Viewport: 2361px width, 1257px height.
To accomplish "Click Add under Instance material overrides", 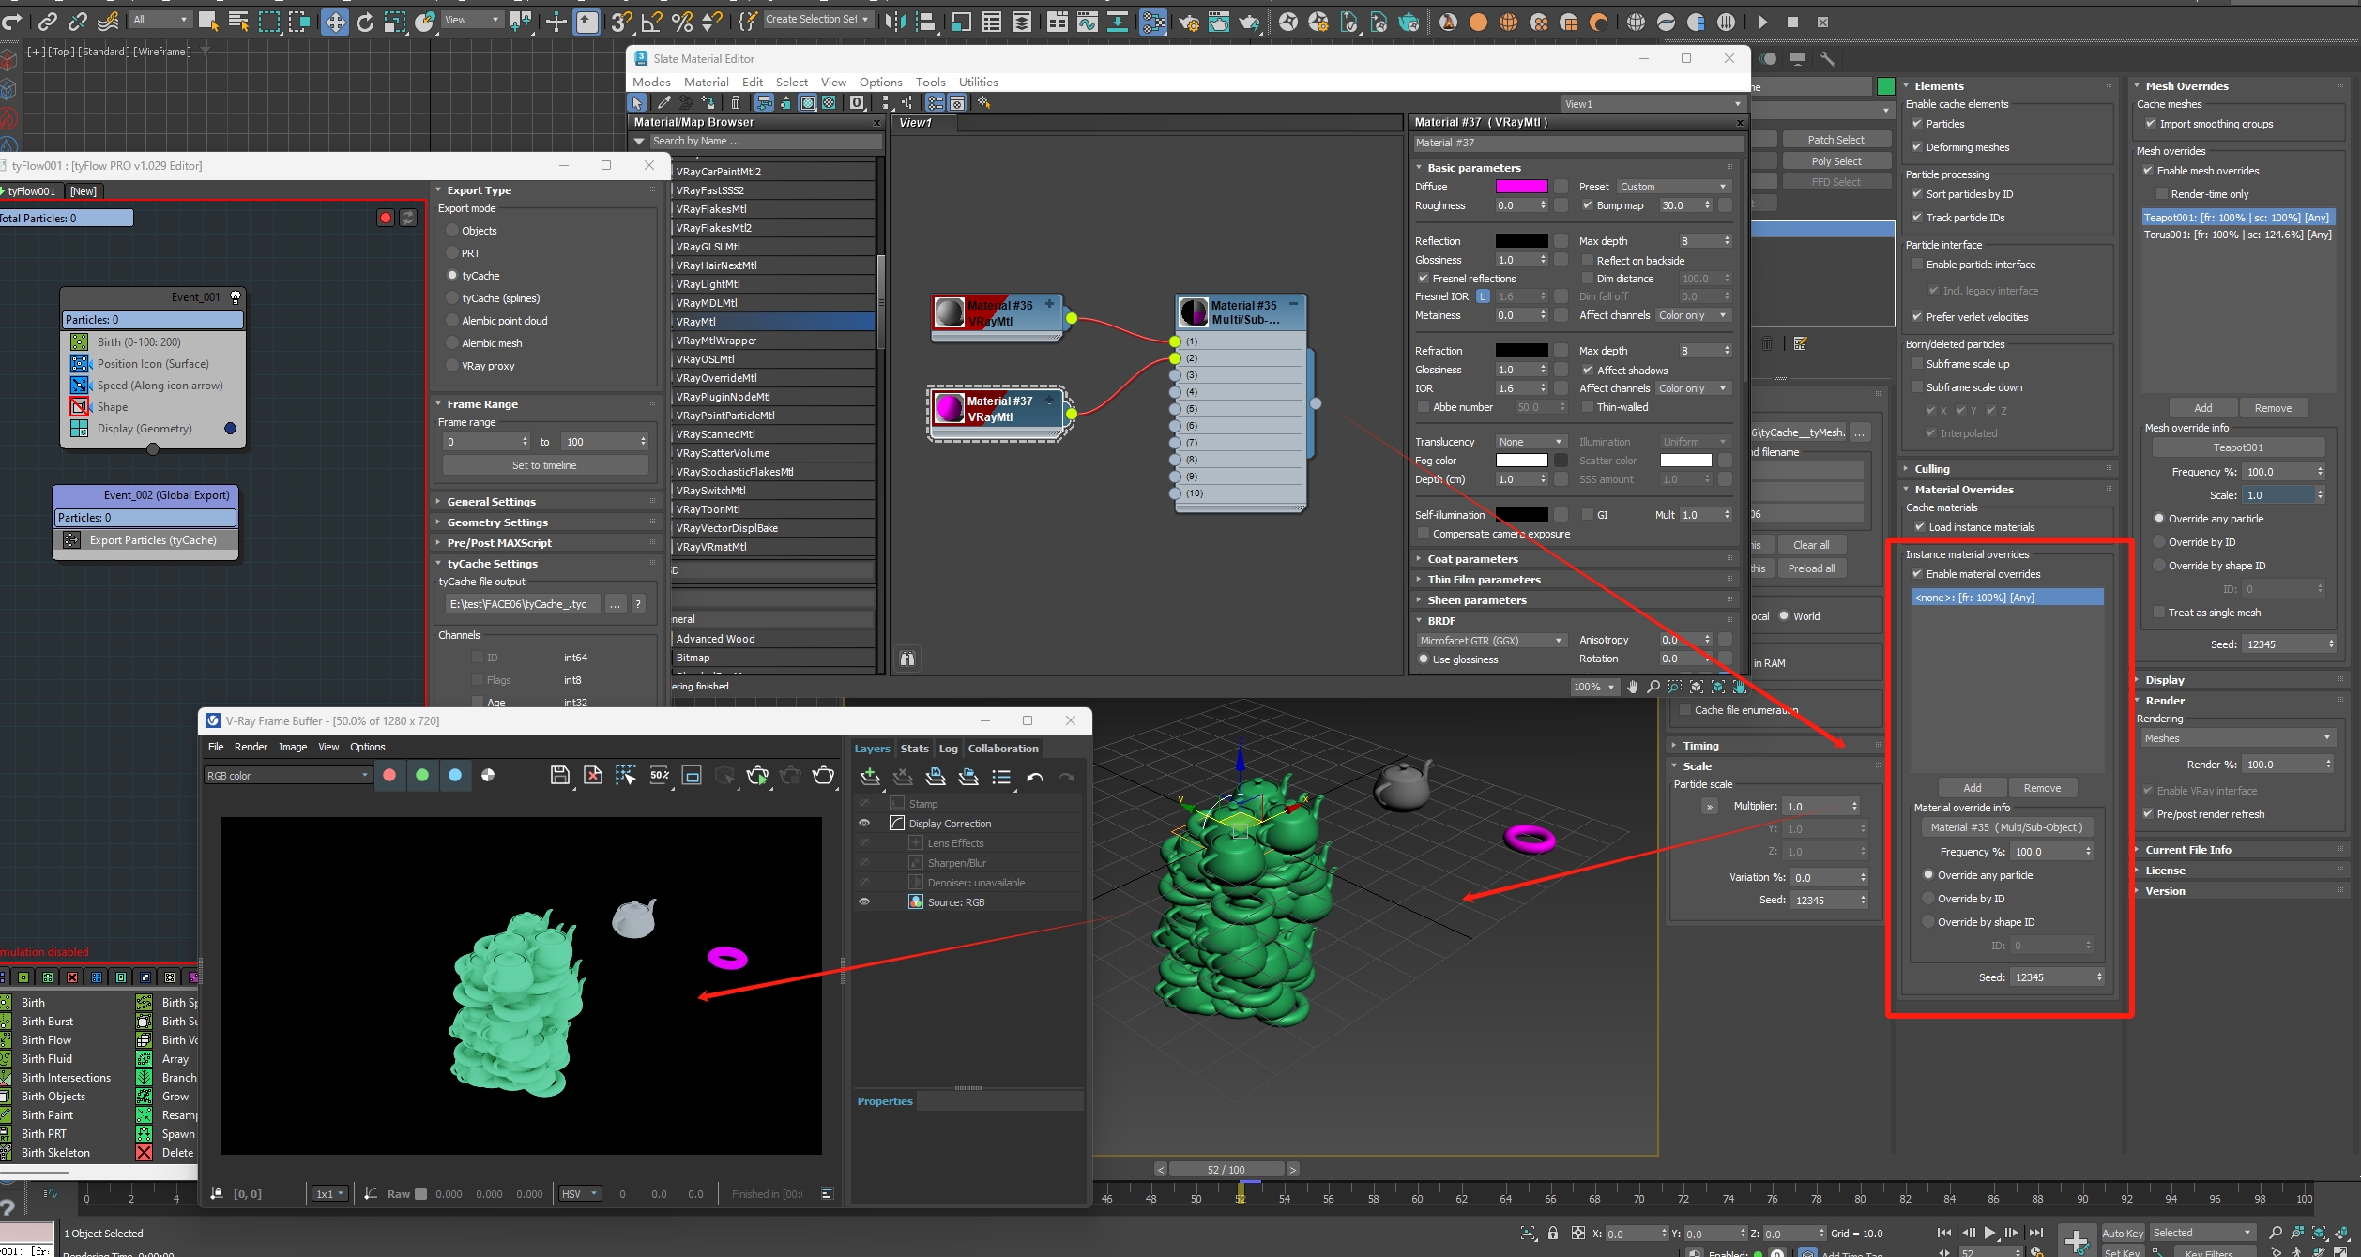I will coord(1973,788).
